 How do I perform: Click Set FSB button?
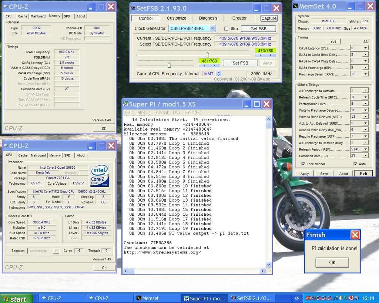tap(240, 63)
